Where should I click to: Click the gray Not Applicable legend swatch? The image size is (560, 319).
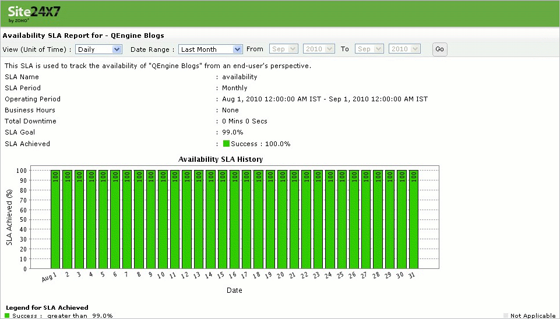(506, 316)
